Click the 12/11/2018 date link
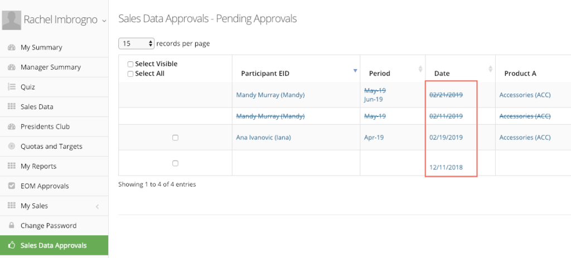Screen dimensions: 571x258 446,167
